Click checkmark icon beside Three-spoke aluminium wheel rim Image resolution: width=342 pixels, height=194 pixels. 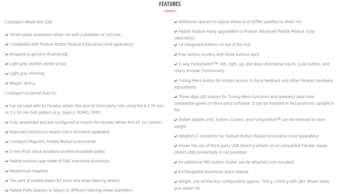tap(7, 35)
